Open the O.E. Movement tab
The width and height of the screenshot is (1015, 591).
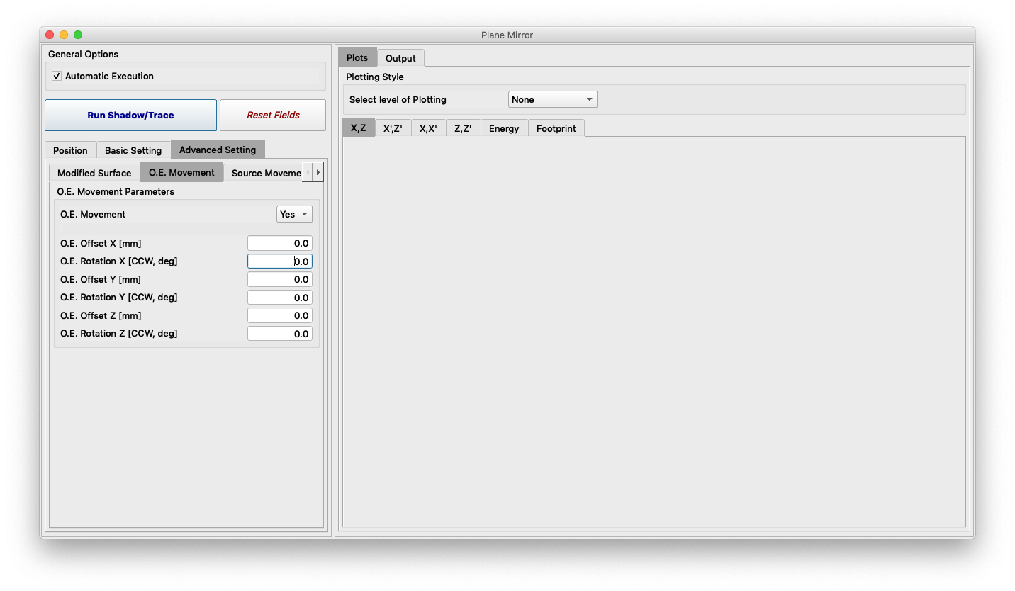(181, 172)
